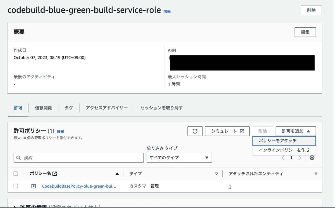The image size is (335, 208).
Task: Choose インラインポリシーを作成 menu item
Action: 284,150
